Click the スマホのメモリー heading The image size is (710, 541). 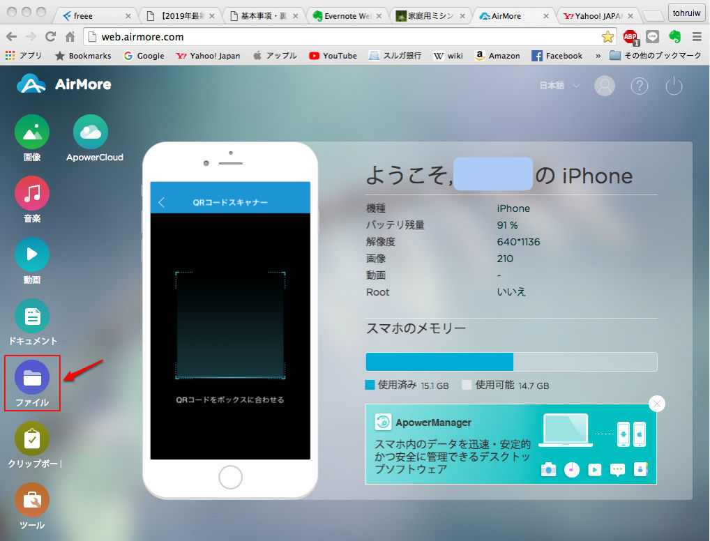(416, 328)
